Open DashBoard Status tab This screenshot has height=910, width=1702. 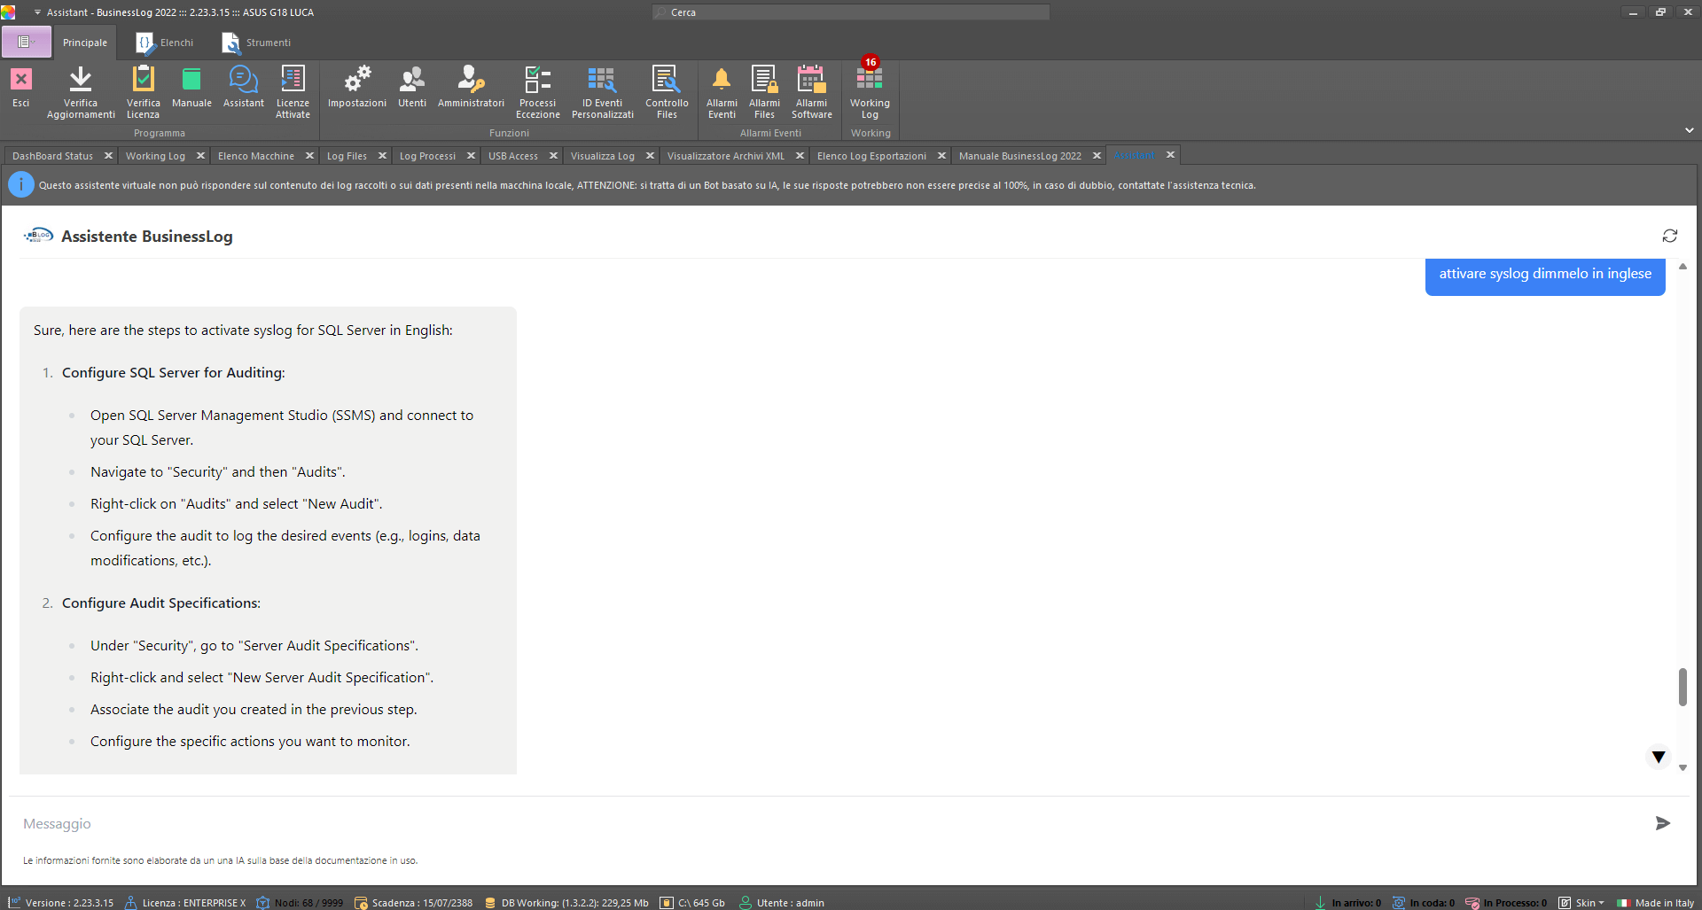pyautogui.click(x=52, y=156)
